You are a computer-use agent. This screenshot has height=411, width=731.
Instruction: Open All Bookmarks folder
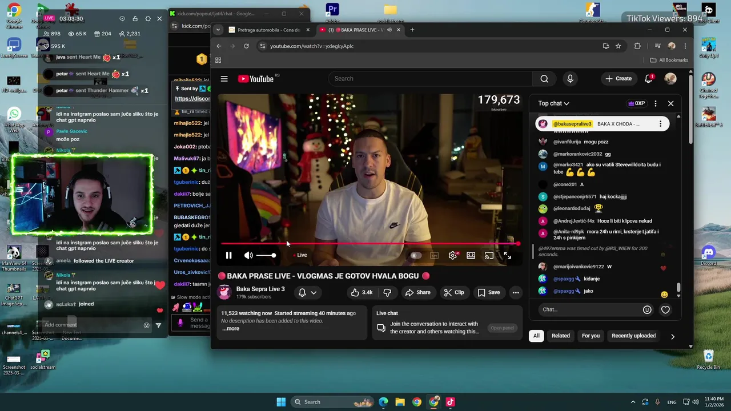coord(669,60)
